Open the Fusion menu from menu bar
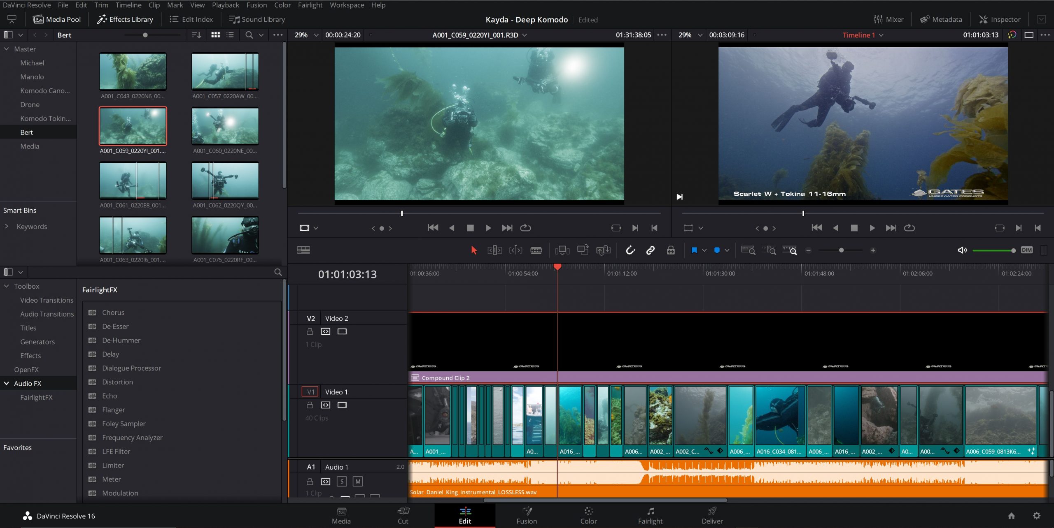The height and width of the screenshot is (528, 1054). (258, 5)
